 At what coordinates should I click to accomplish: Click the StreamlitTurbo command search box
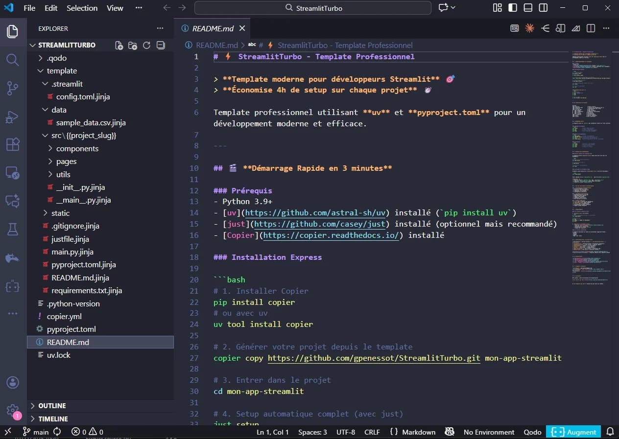click(313, 8)
